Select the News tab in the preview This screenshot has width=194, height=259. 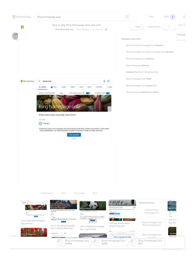(89, 87)
